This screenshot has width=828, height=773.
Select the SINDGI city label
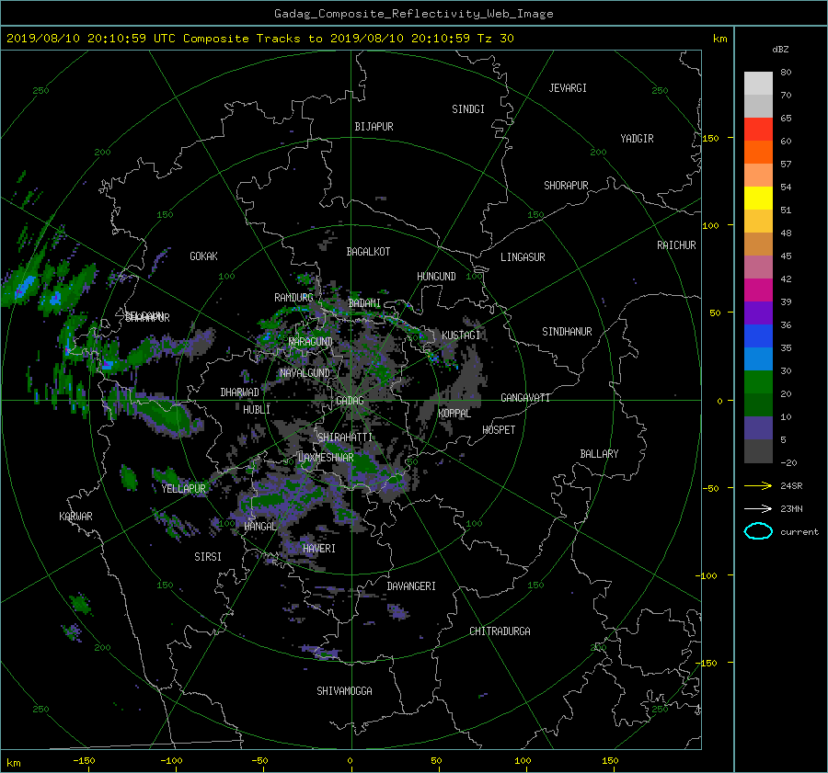[x=468, y=109]
